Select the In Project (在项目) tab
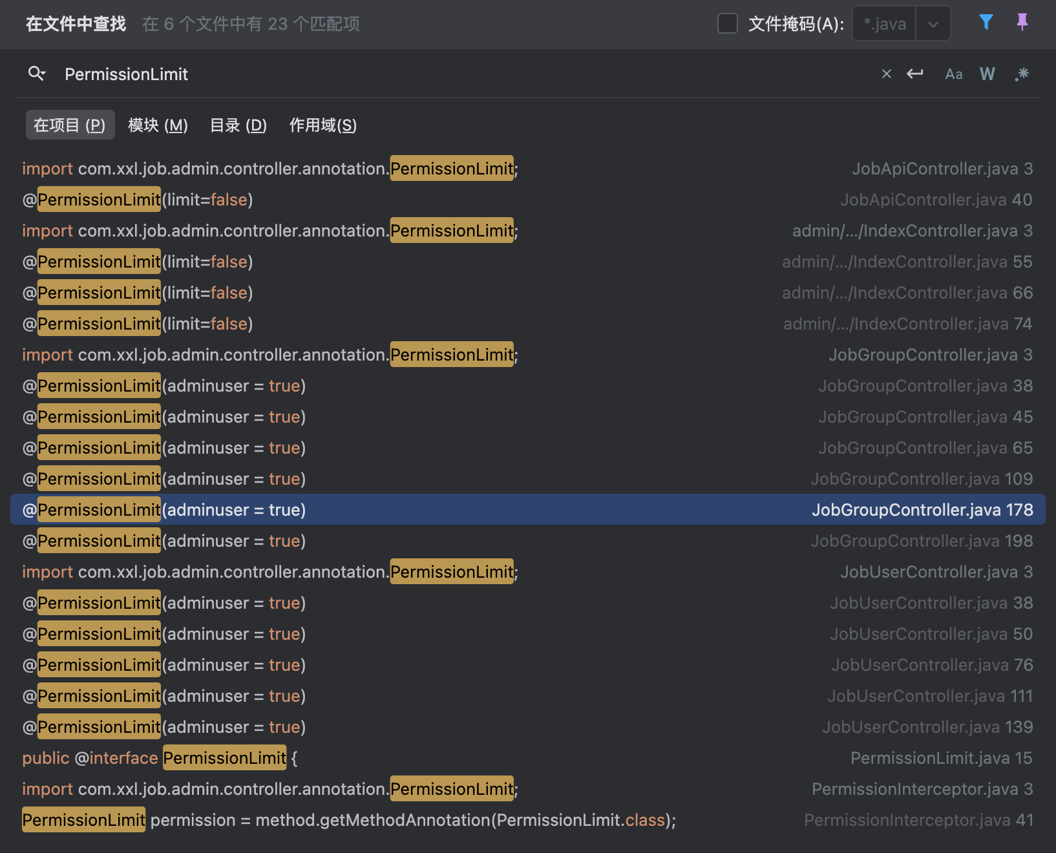The image size is (1056, 853). pos(70,125)
